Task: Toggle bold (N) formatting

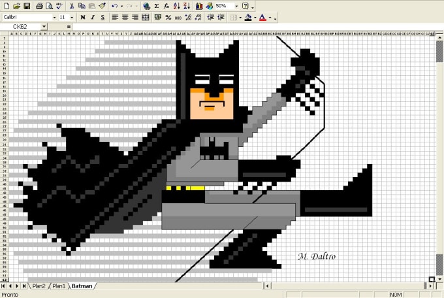Action: (83, 17)
